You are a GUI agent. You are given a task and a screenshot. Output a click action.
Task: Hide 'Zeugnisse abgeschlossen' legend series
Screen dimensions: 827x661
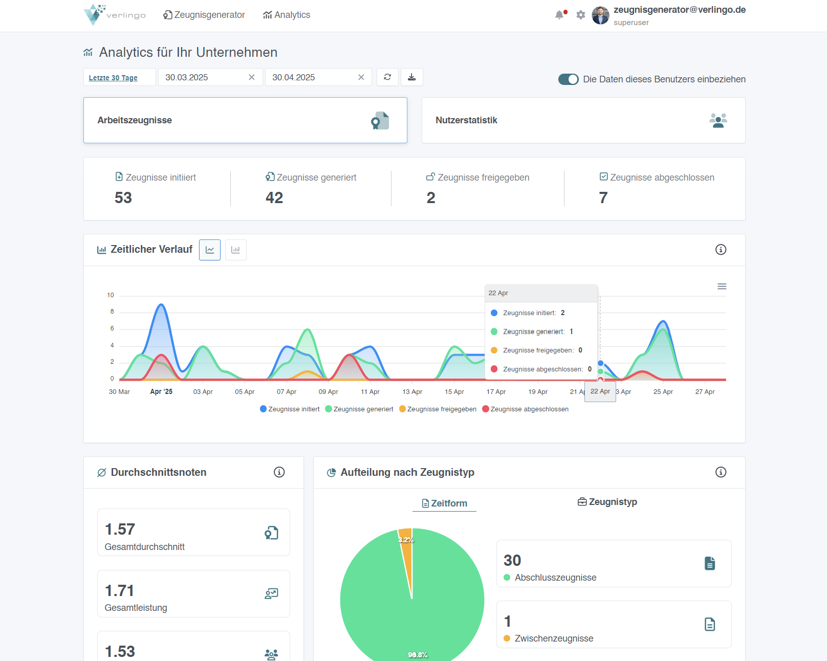click(525, 409)
